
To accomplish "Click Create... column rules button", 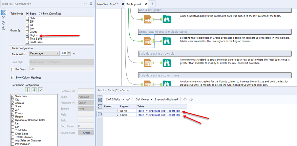I will pos(86,133).
